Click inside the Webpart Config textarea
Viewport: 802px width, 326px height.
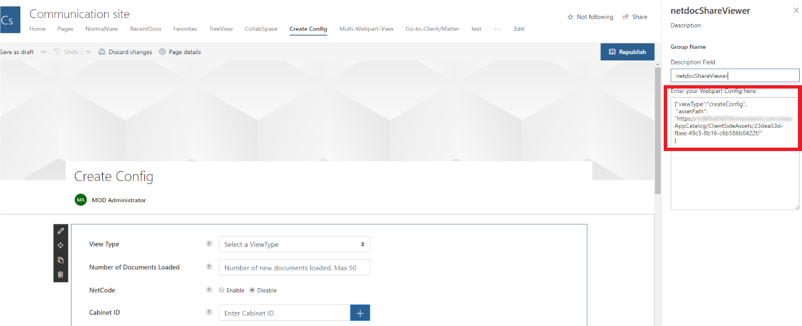point(735,153)
